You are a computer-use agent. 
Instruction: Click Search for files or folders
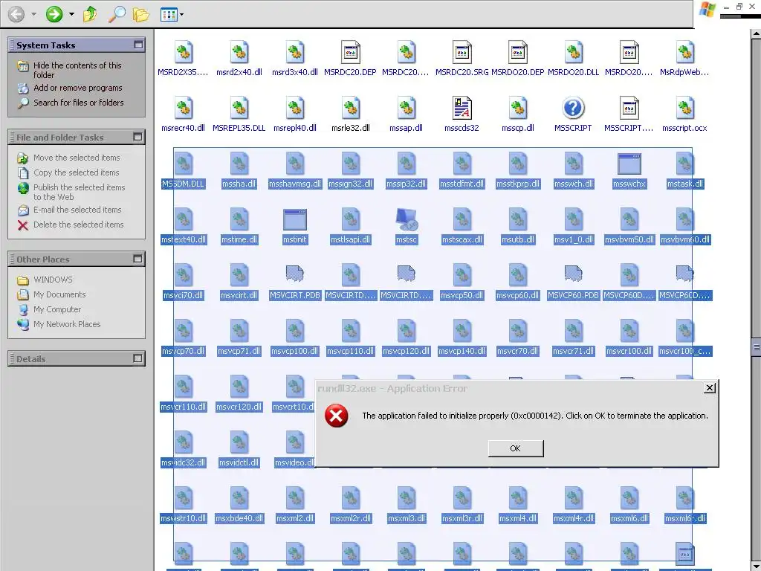click(78, 103)
